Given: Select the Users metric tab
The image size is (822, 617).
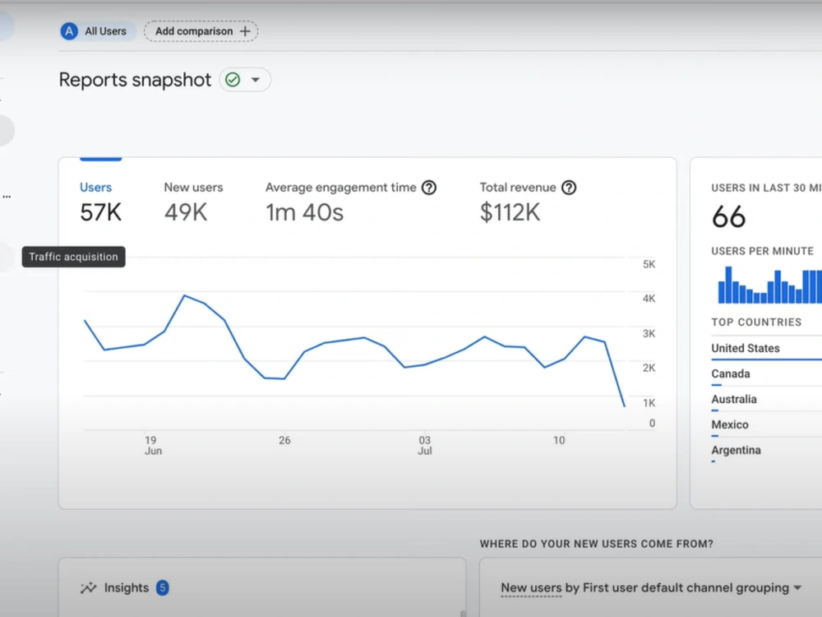Looking at the screenshot, I should pyautogui.click(x=100, y=202).
